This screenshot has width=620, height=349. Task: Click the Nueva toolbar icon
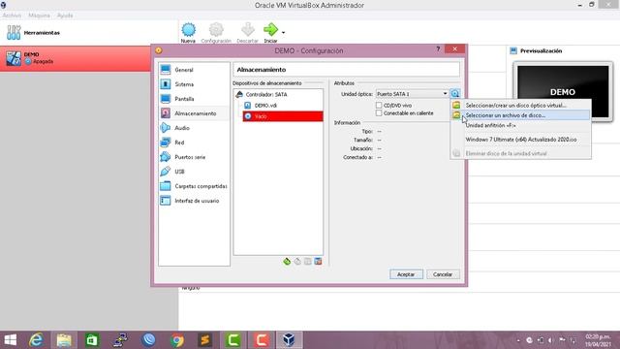pyautogui.click(x=188, y=30)
